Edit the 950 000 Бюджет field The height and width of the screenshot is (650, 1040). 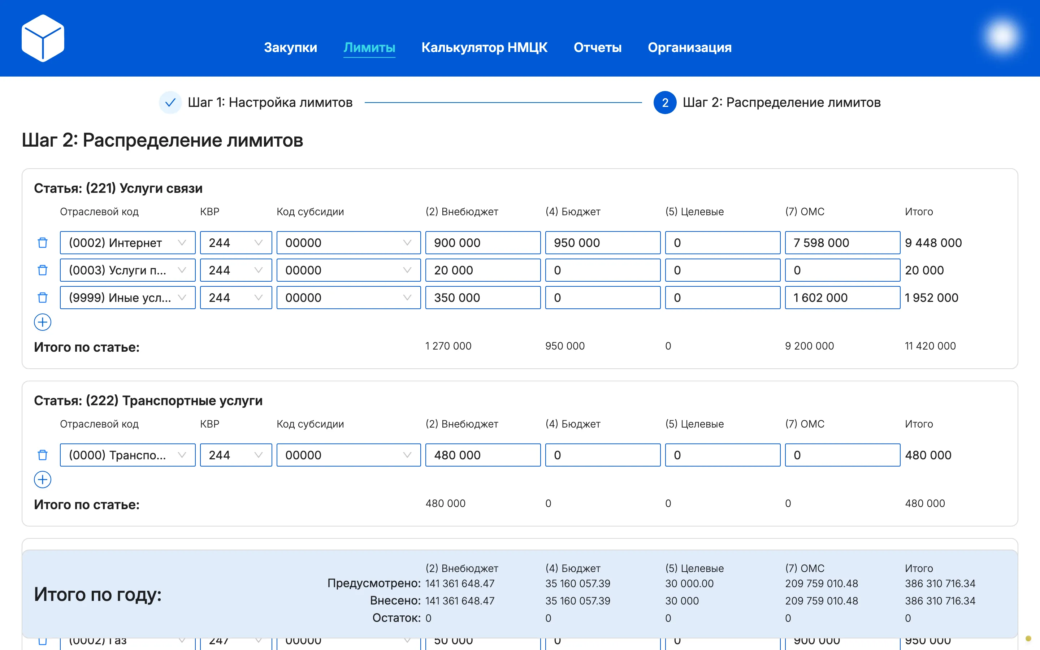pyautogui.click(x=603, y=242)
